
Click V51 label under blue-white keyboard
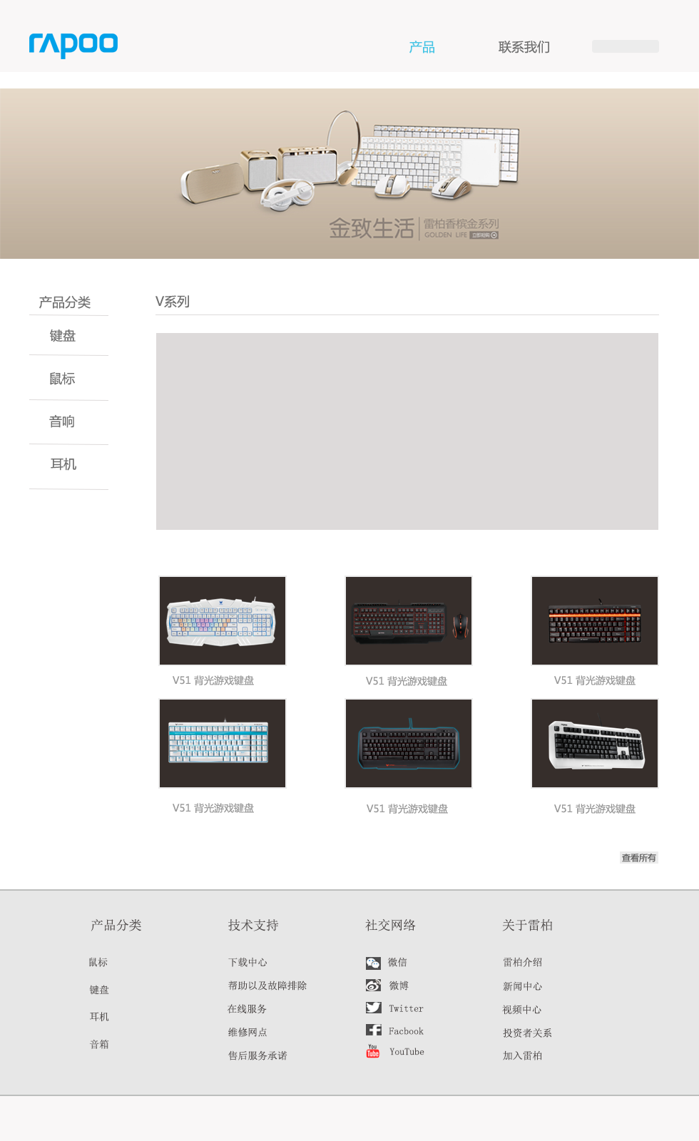click(x=213, y=808)
